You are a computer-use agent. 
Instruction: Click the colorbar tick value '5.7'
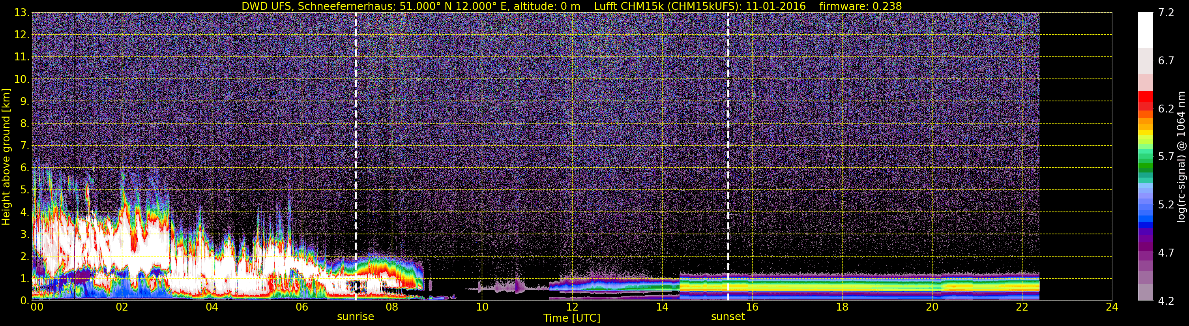(1166, 157)
